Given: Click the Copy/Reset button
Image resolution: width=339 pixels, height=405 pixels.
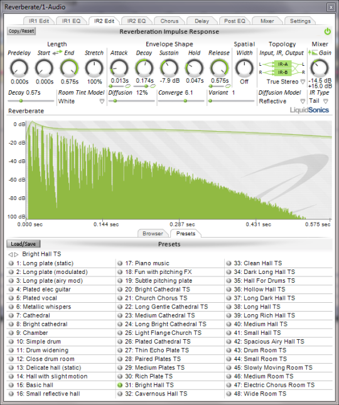Looking at the screenshot, I should point(21,31).
